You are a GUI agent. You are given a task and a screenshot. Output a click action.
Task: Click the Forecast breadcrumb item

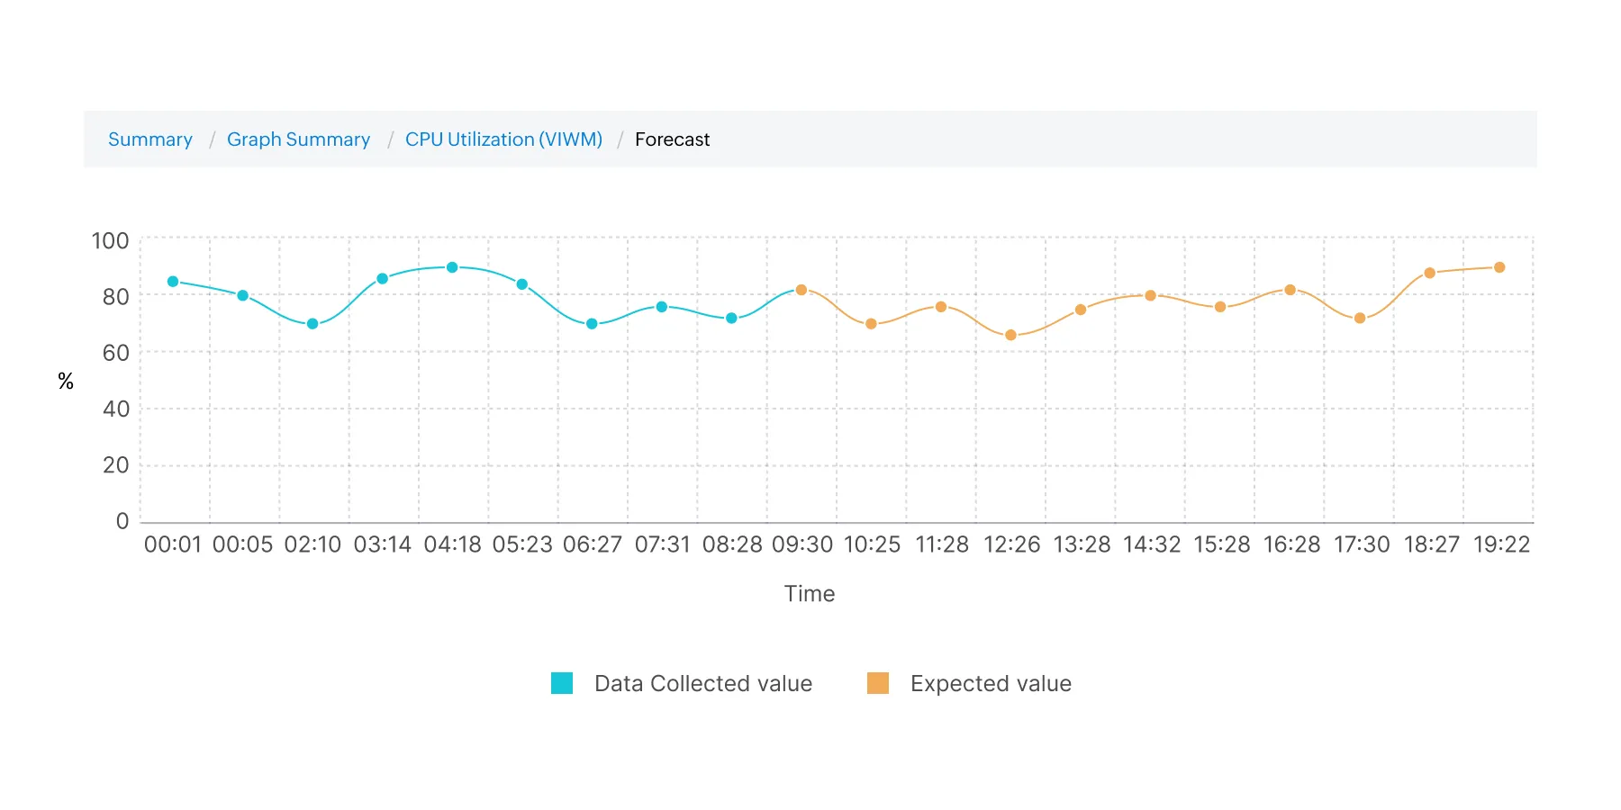(x=672, y=139)
